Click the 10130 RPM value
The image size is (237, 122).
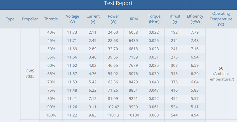(134, 115)
